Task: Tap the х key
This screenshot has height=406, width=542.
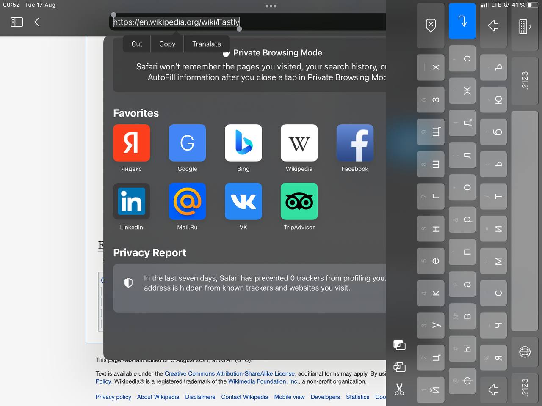Action: (431, 67)
